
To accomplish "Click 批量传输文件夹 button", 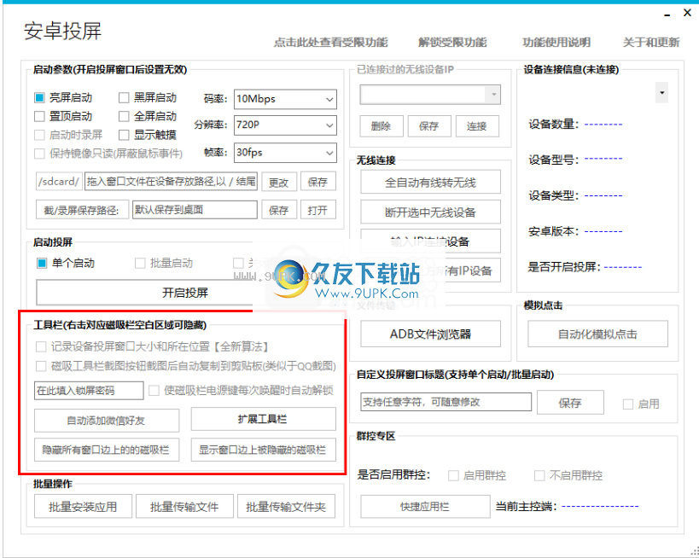I will click(286, 506).
